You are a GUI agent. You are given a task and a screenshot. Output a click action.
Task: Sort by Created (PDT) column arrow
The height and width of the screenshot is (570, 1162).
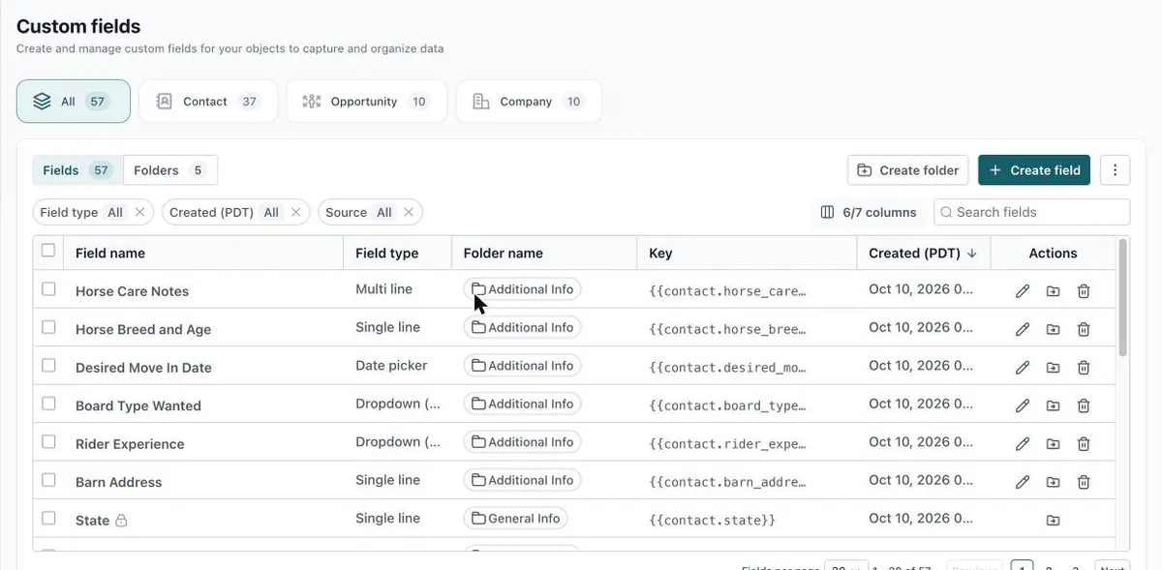972,254
